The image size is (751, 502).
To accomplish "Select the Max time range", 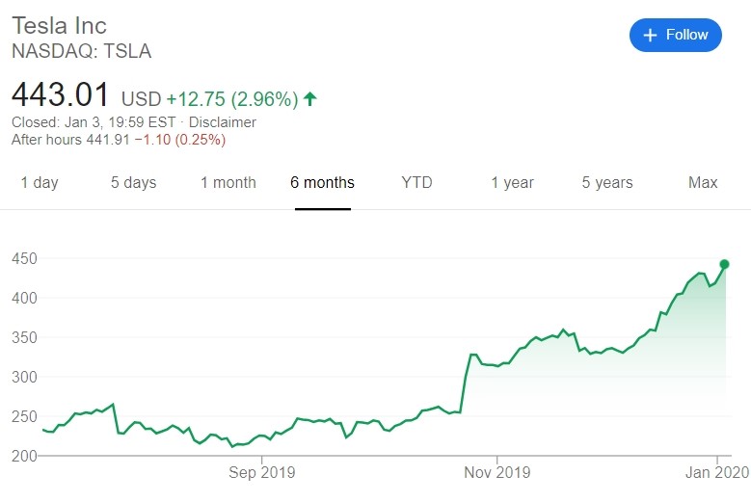I will (x=703, y=182).
